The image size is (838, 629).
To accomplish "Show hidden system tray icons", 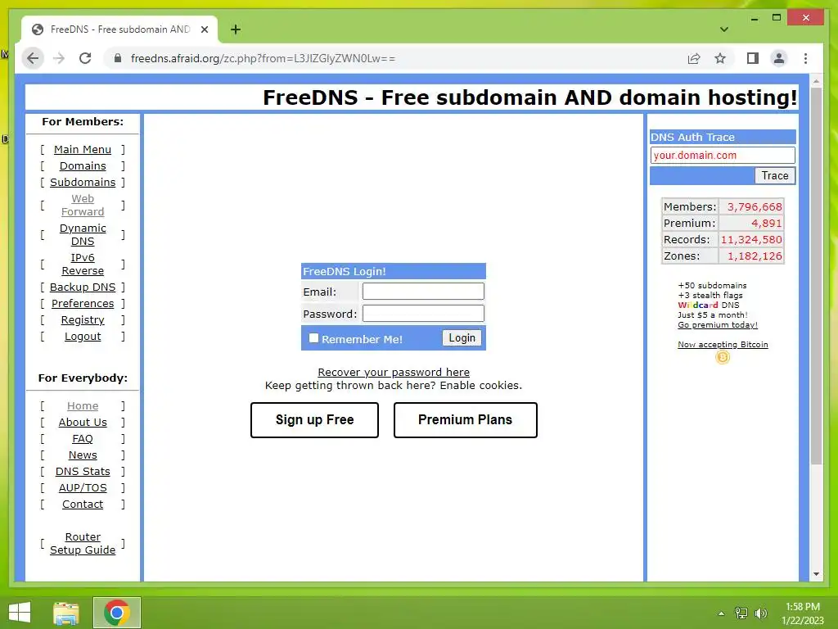I will (x=722, y=613).
